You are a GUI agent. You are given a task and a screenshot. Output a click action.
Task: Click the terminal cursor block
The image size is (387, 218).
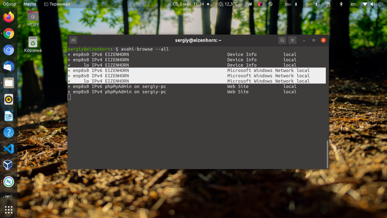[x=69, y=97]
